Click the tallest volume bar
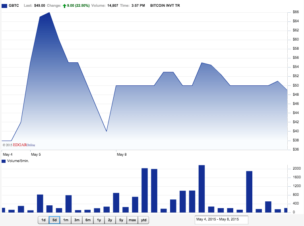This screenshot has width=304, height=226. [x=201, y=189]
